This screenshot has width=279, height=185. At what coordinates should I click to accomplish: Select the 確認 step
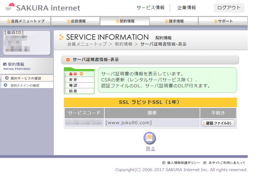80,85
